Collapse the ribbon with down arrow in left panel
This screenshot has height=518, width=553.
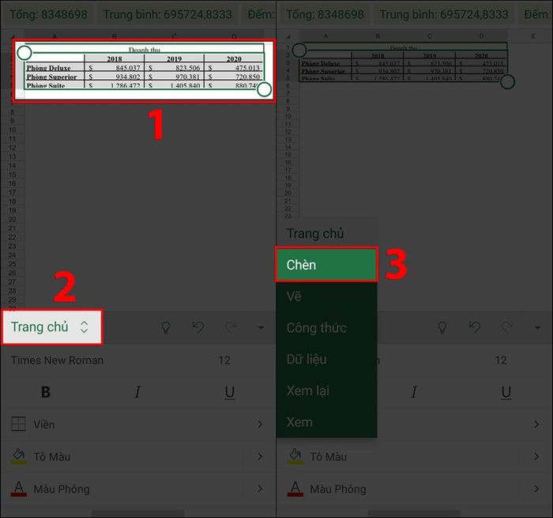click(x=261, y=327)
